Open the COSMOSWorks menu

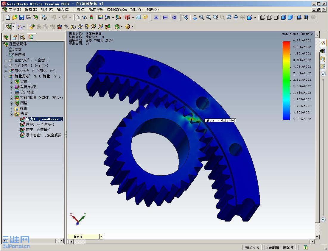(x=117, y=10)
